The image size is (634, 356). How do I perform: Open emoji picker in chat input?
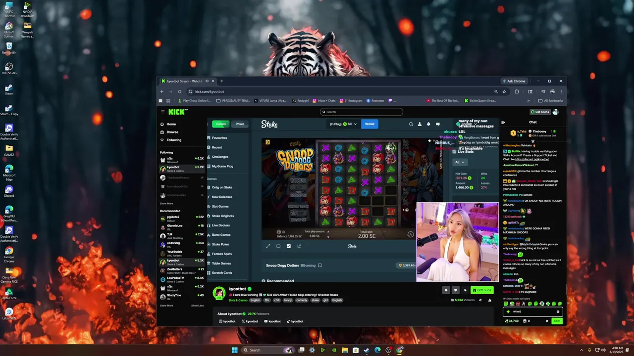coord(558,311)
